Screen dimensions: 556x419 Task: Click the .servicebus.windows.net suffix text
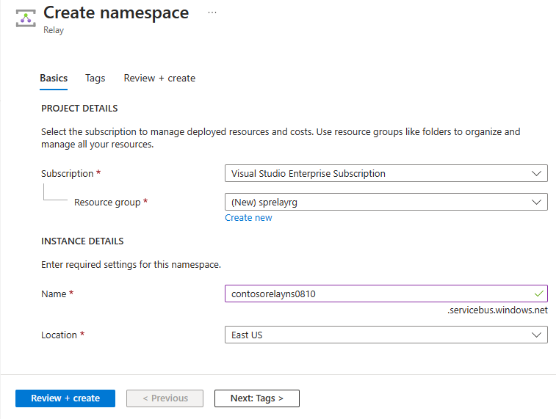pos(497,310)
